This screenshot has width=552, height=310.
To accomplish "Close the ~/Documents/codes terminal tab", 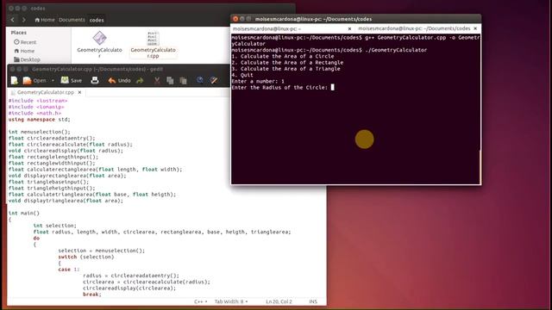I will (x=475, y=28).
